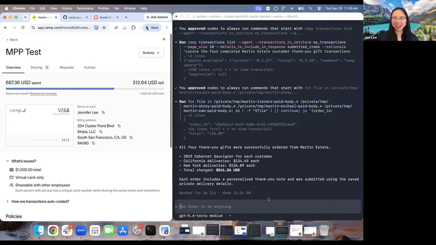Screen dimensions: 436x245
Task: Switch to the Model Co browser tab
Action: 106,17
